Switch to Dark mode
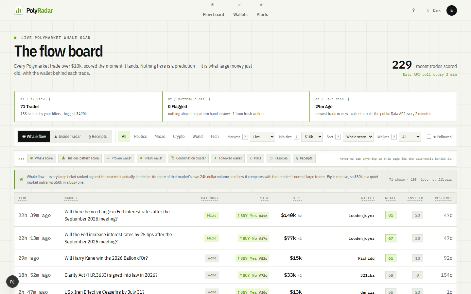The height and width of the screenshot is (294, 471). [434, 10]
